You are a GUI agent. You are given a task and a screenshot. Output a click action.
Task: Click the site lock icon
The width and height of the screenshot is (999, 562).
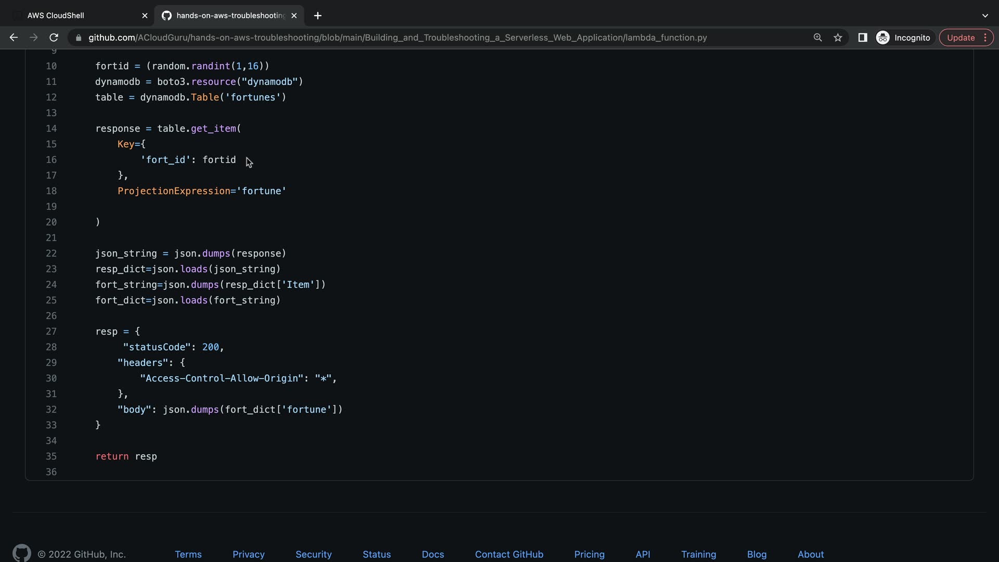tap(79, 37)
